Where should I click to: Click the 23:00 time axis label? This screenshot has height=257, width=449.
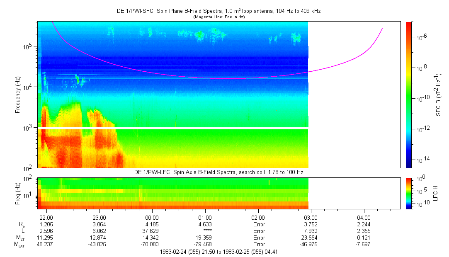[100, 217]
